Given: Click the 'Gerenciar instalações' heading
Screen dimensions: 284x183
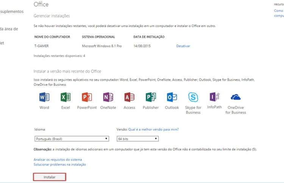Looking at the screenshot, I should point(51,16).
